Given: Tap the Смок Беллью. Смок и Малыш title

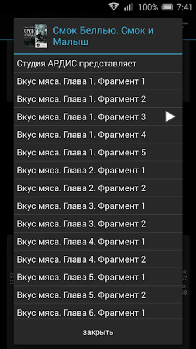Looking at the screenshot, I should (x=103, y=36).
